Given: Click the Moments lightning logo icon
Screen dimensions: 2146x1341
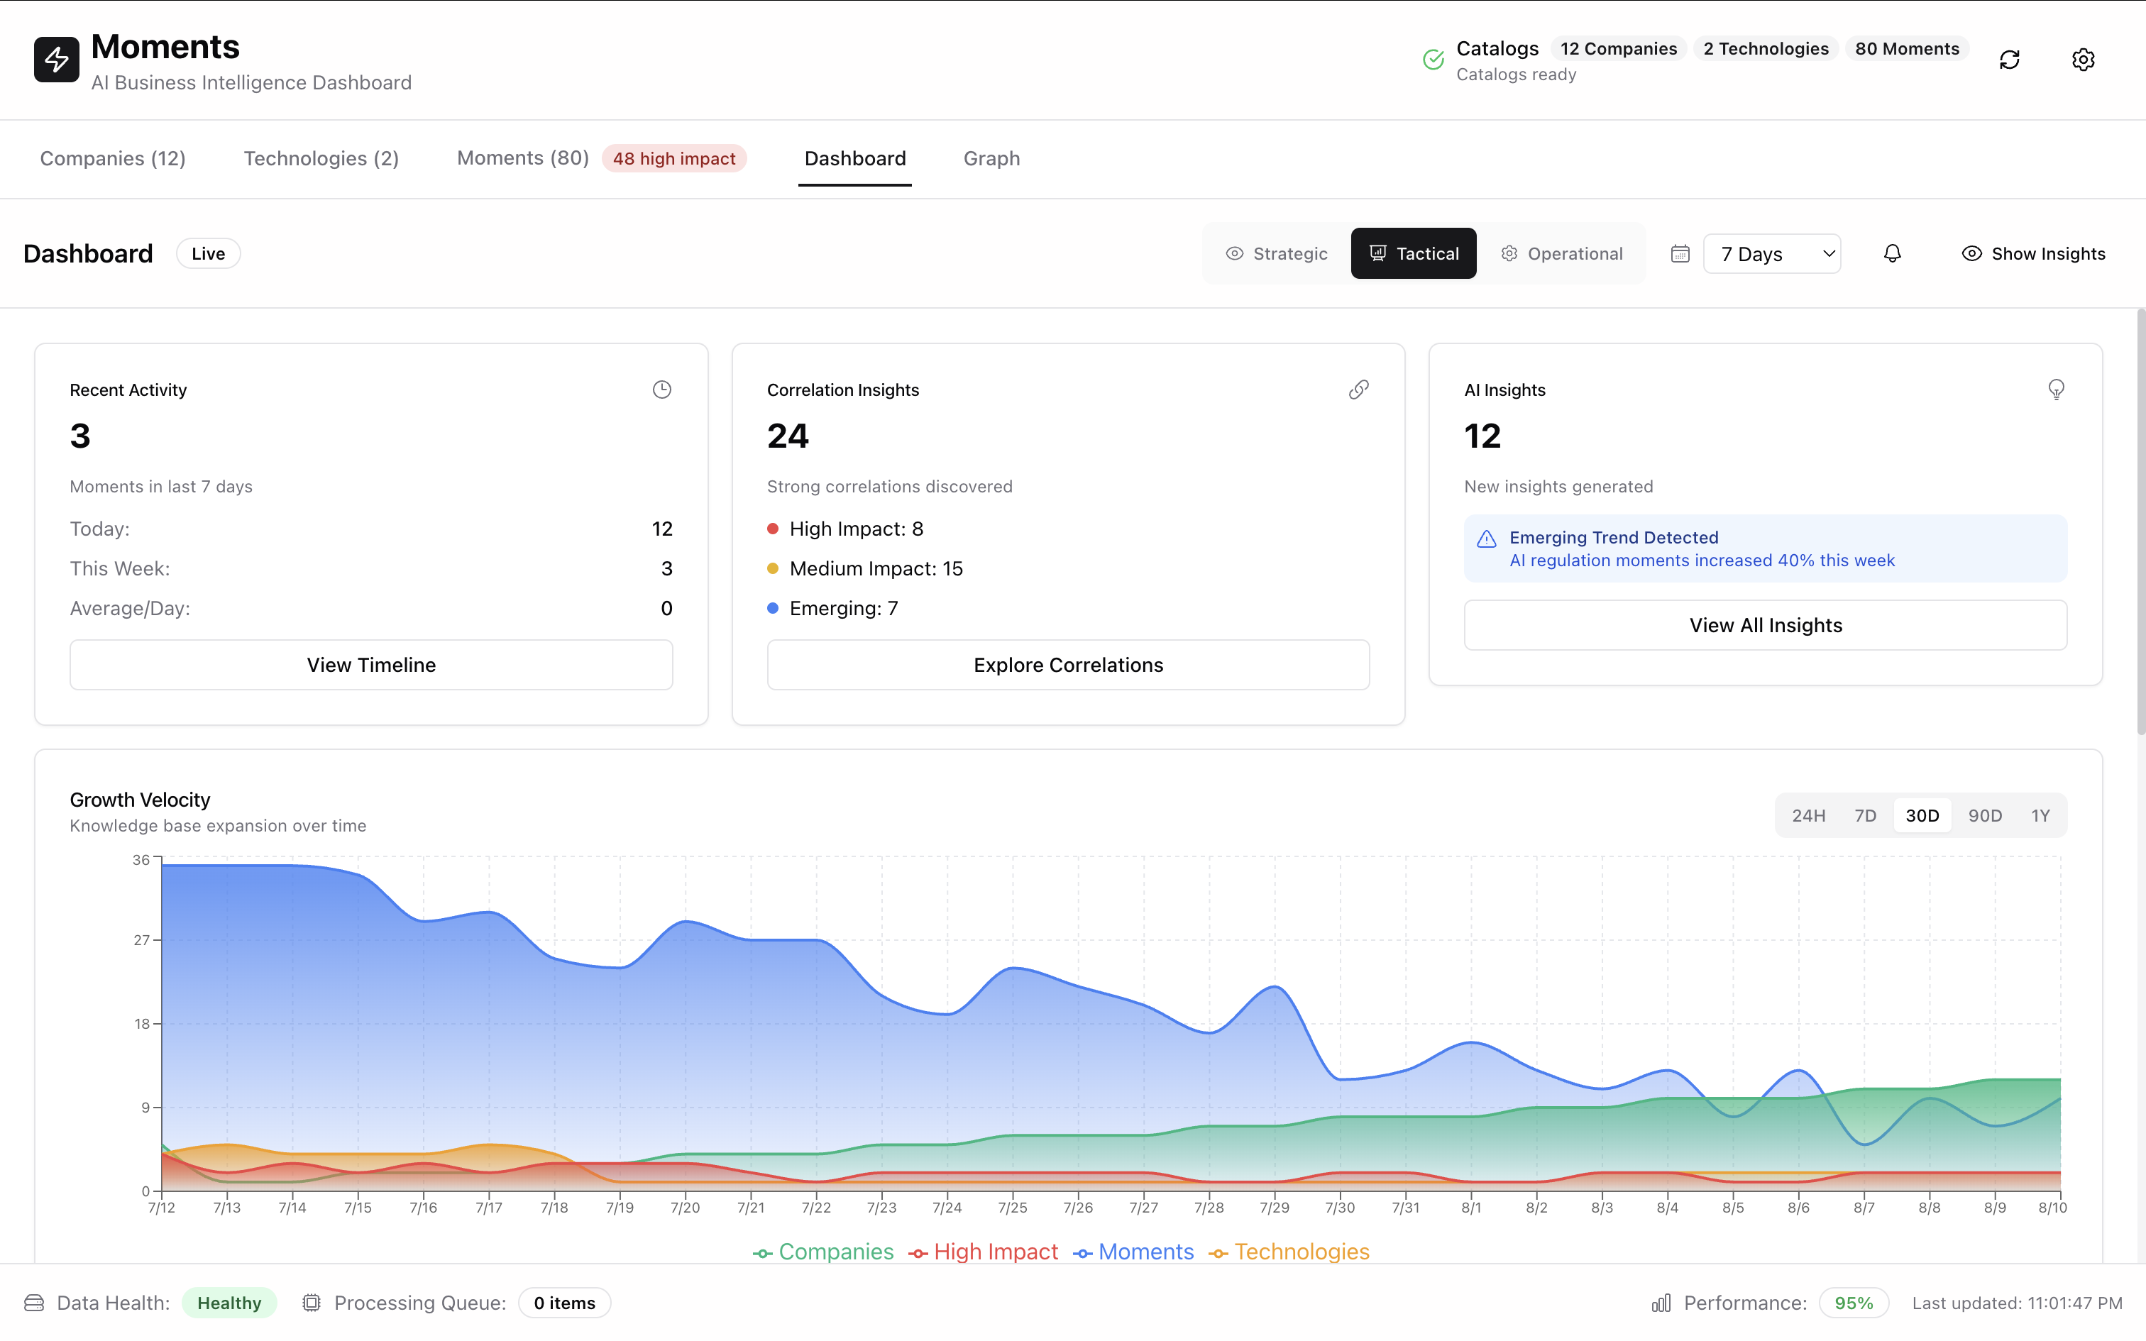Looking at the screenshot, I should (x=56, y=58).
